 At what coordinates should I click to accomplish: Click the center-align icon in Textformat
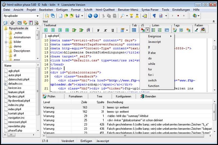click(53, 30)
